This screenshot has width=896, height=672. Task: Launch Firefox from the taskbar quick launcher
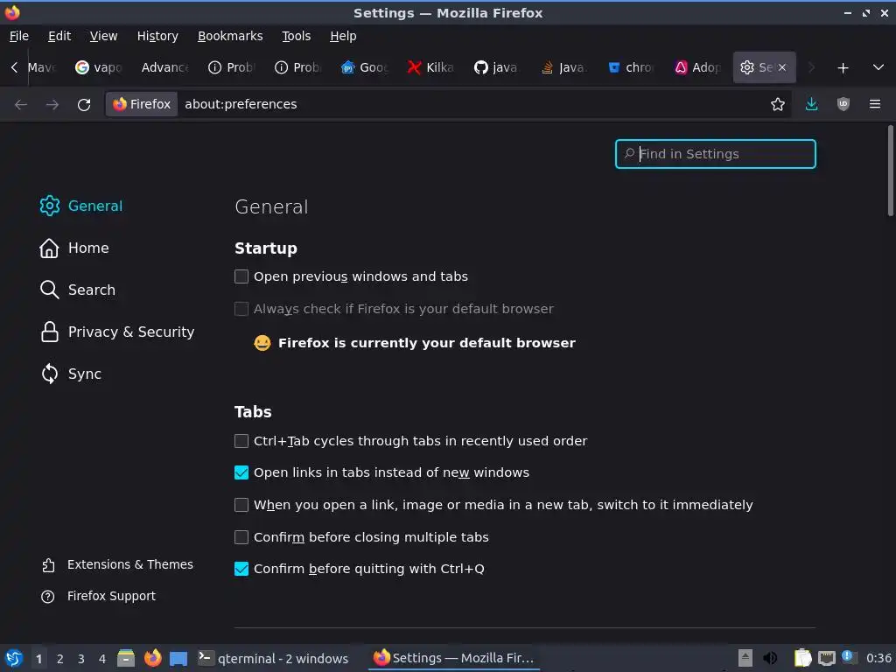(x=152, y=658)
